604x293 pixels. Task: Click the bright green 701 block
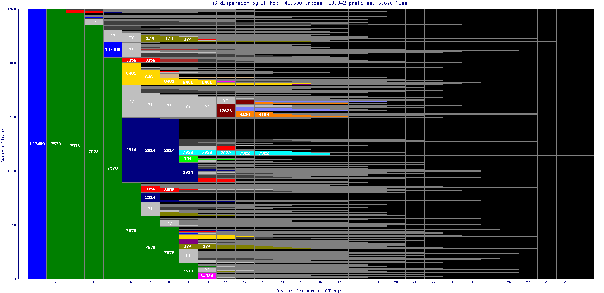coord(188,159)
